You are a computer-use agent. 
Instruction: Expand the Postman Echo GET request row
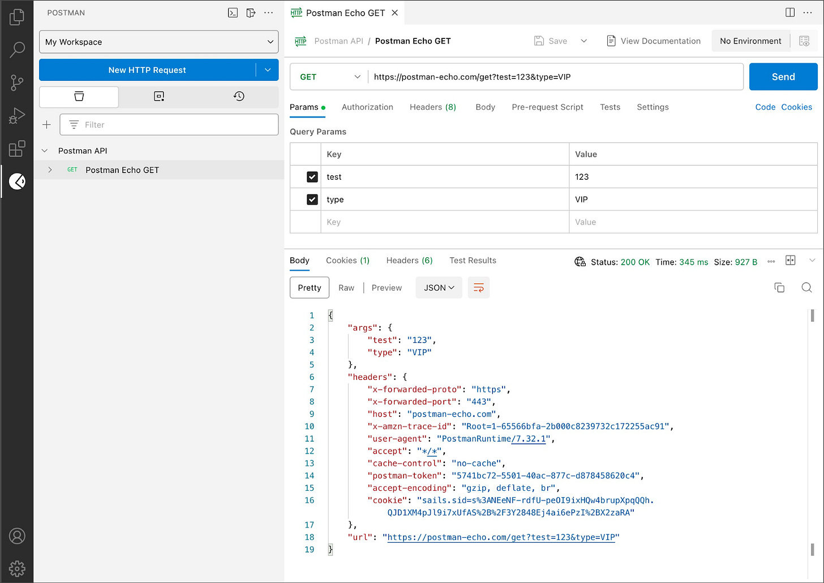pos(50,170)
